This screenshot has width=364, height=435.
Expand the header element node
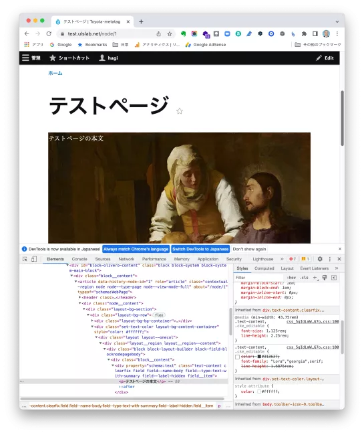pyautogui.click(x=79, y=298)
